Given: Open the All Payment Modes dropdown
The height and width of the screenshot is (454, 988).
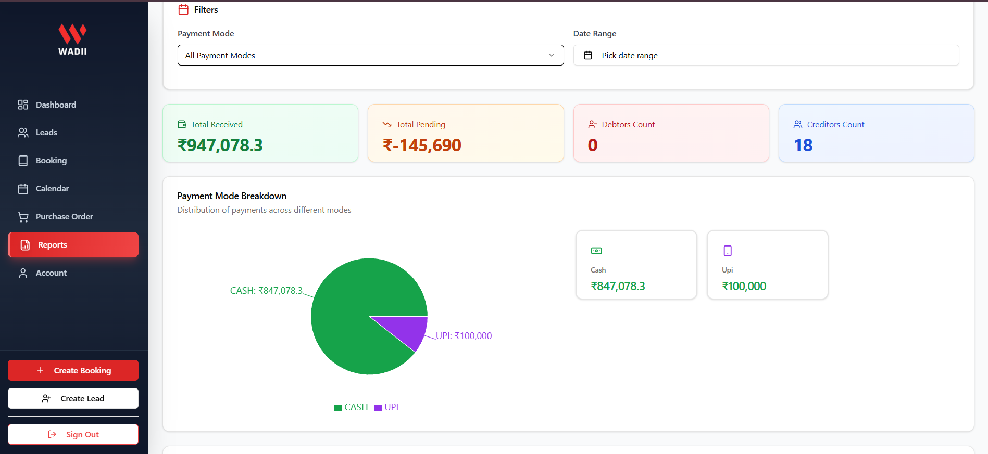Looking at the screenshot, I should [x=370, y=55].
